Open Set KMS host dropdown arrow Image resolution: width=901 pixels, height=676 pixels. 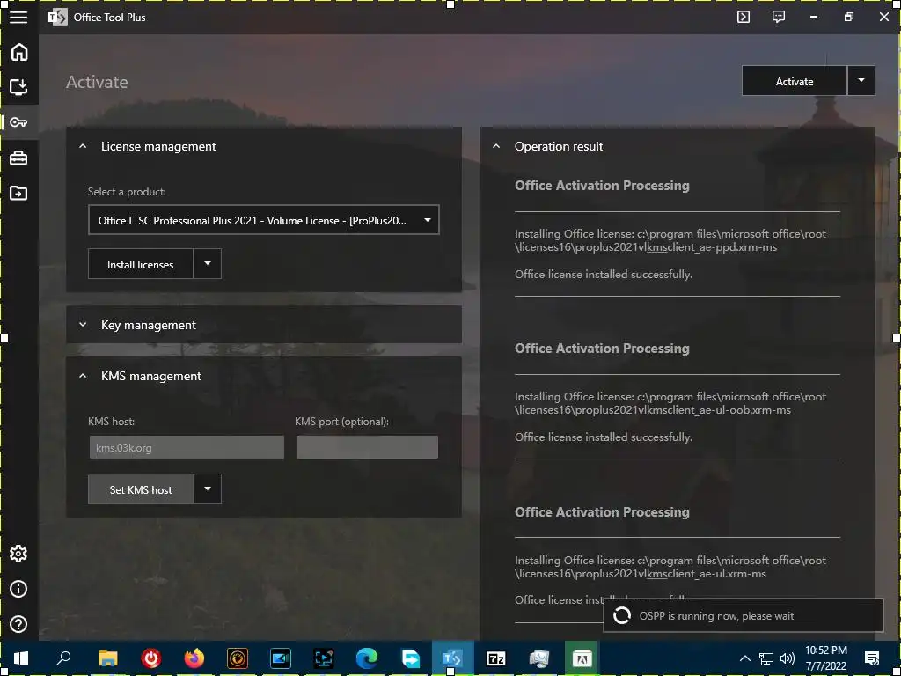pos(208,489)
